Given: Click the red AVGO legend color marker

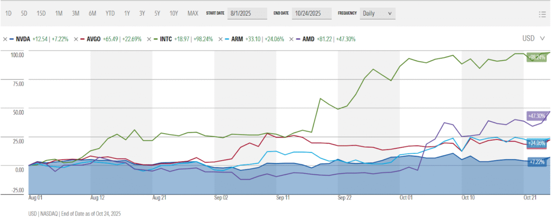Looking at the screenshot, I should 83,39.
